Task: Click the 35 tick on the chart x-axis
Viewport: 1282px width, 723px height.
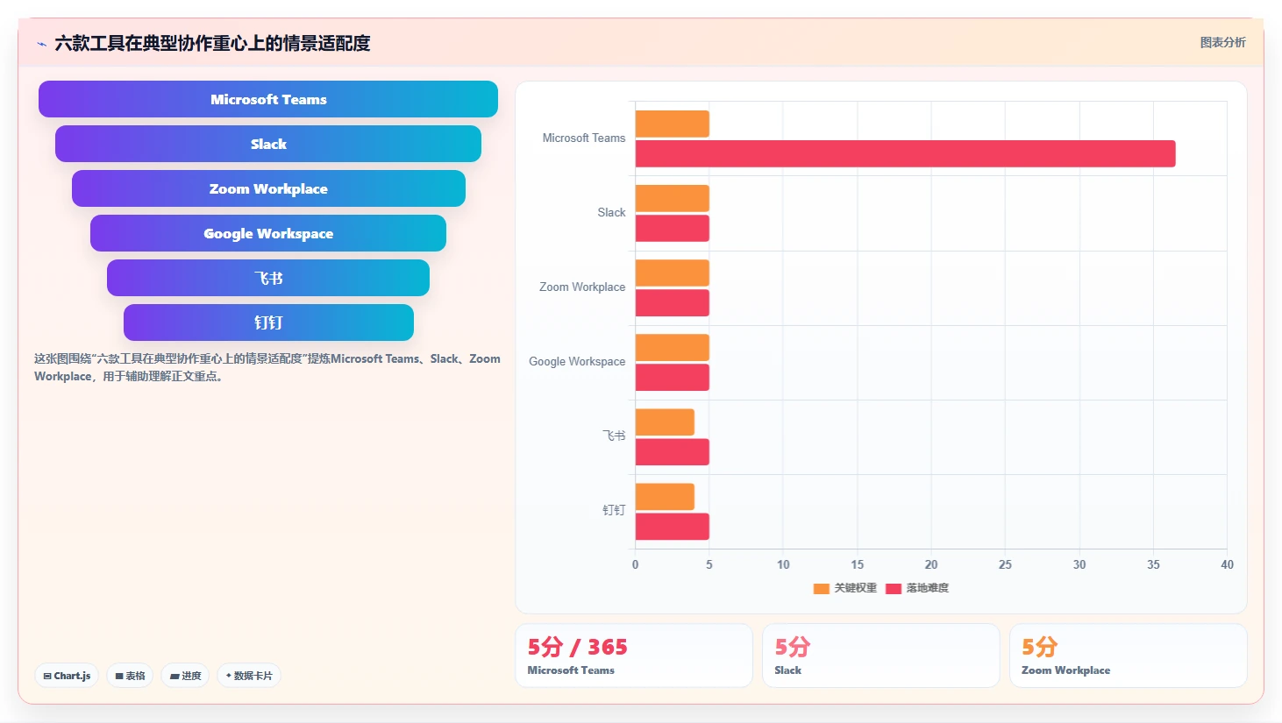Action: [x=1153, y=564]
